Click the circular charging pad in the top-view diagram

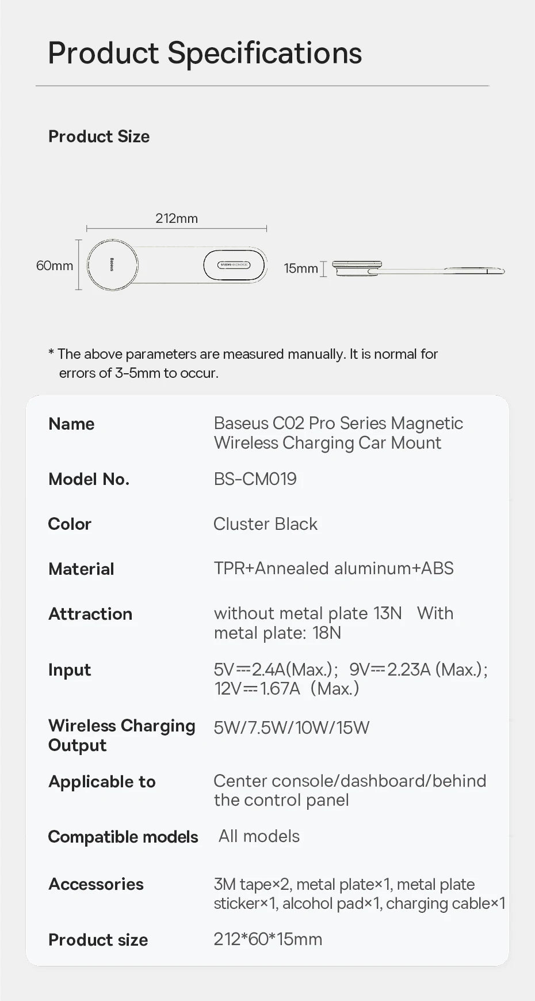tap(113, 265)
